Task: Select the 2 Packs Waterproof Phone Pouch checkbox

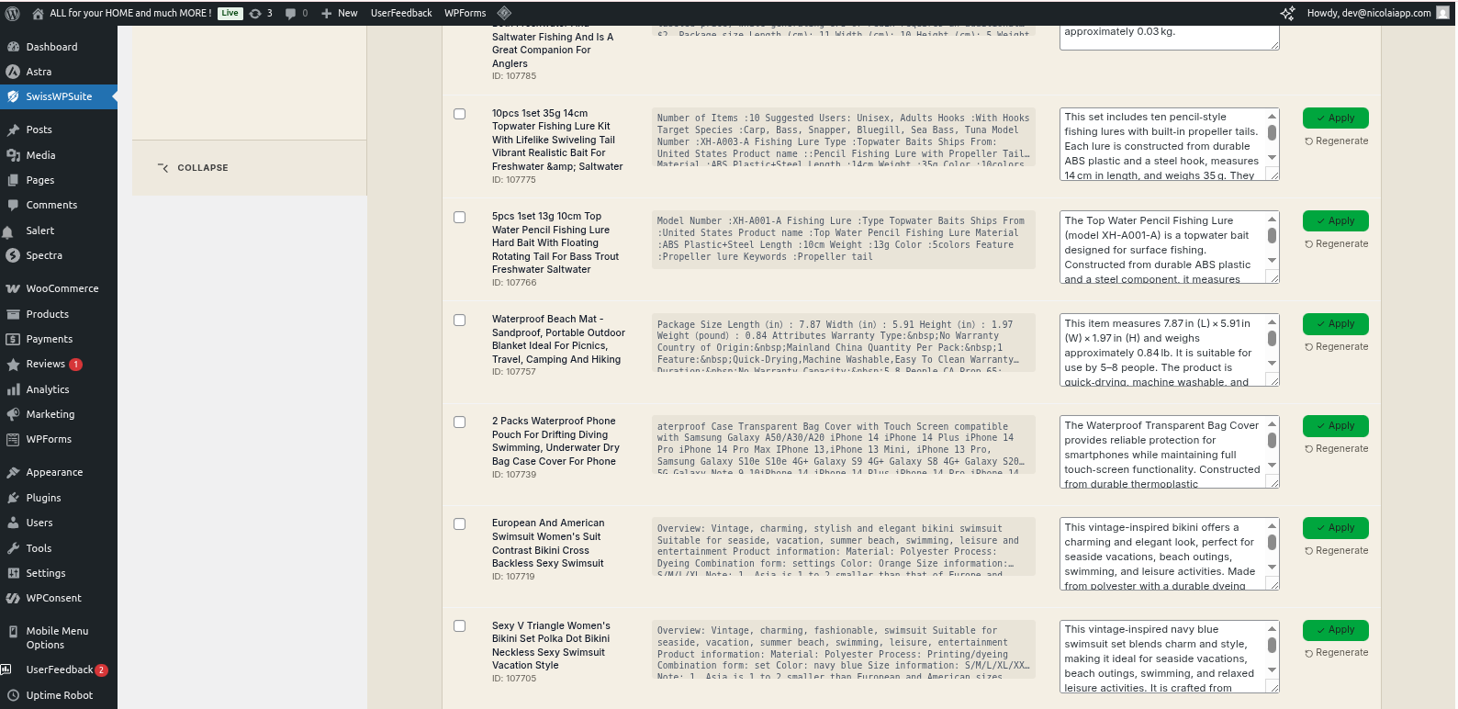Action: 459,422
